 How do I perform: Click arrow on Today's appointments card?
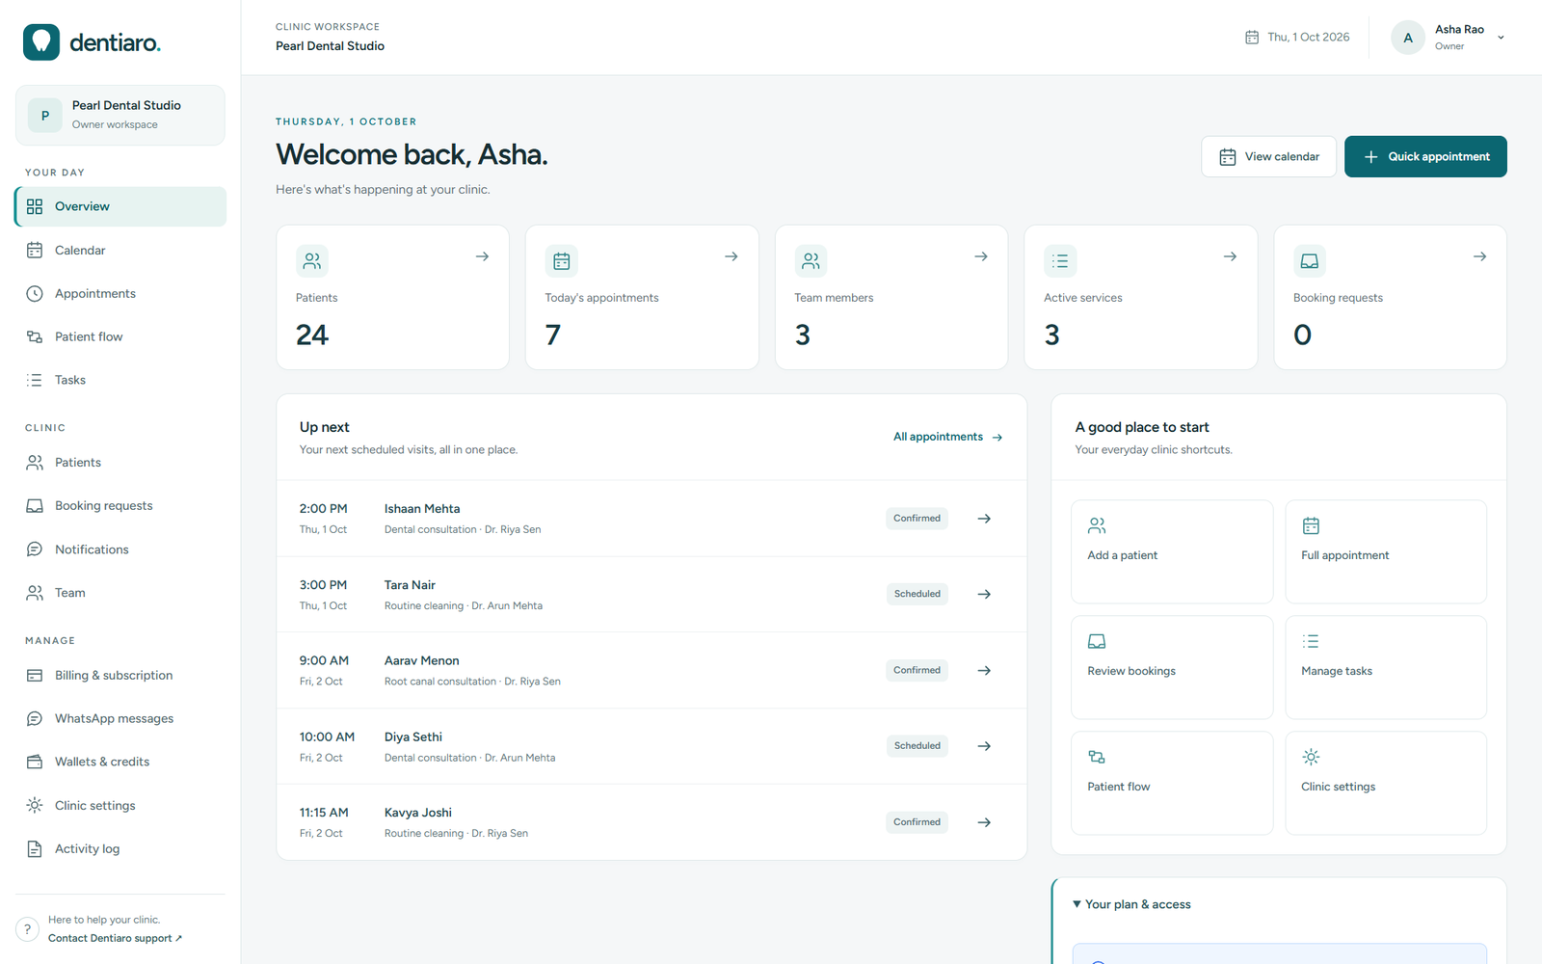[731, 256]
